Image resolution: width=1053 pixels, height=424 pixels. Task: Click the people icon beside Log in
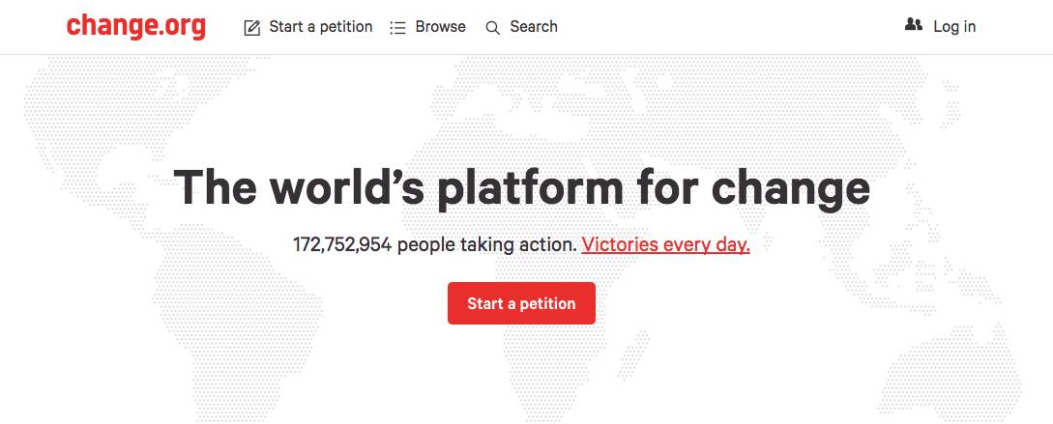914,25
